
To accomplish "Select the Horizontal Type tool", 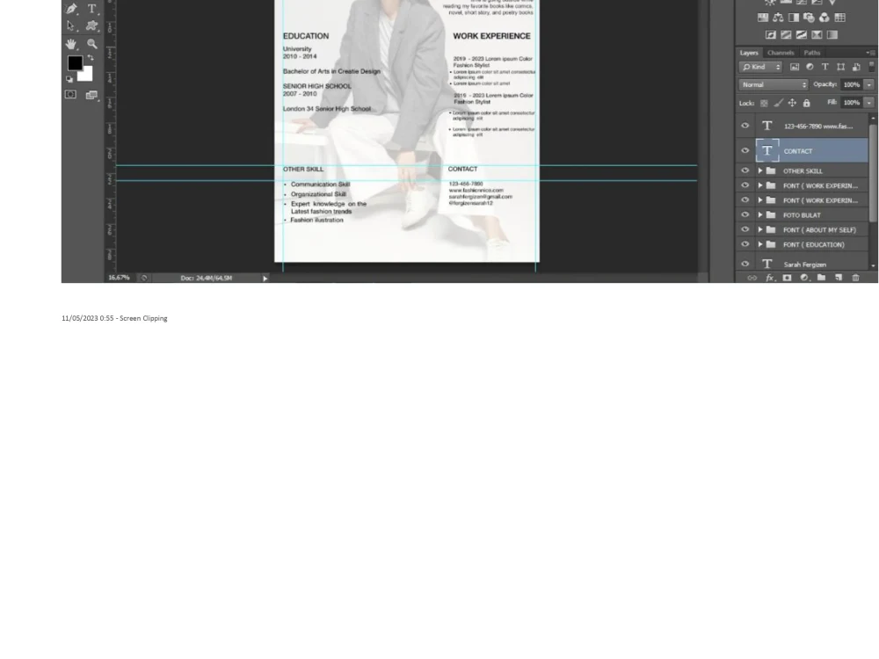I will coord(92,9).
